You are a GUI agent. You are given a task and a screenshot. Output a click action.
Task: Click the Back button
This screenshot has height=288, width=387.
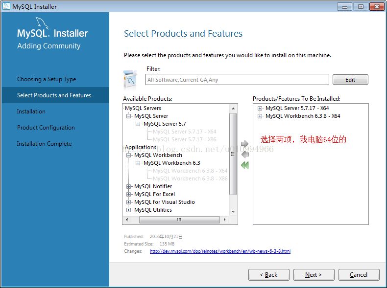268,275
